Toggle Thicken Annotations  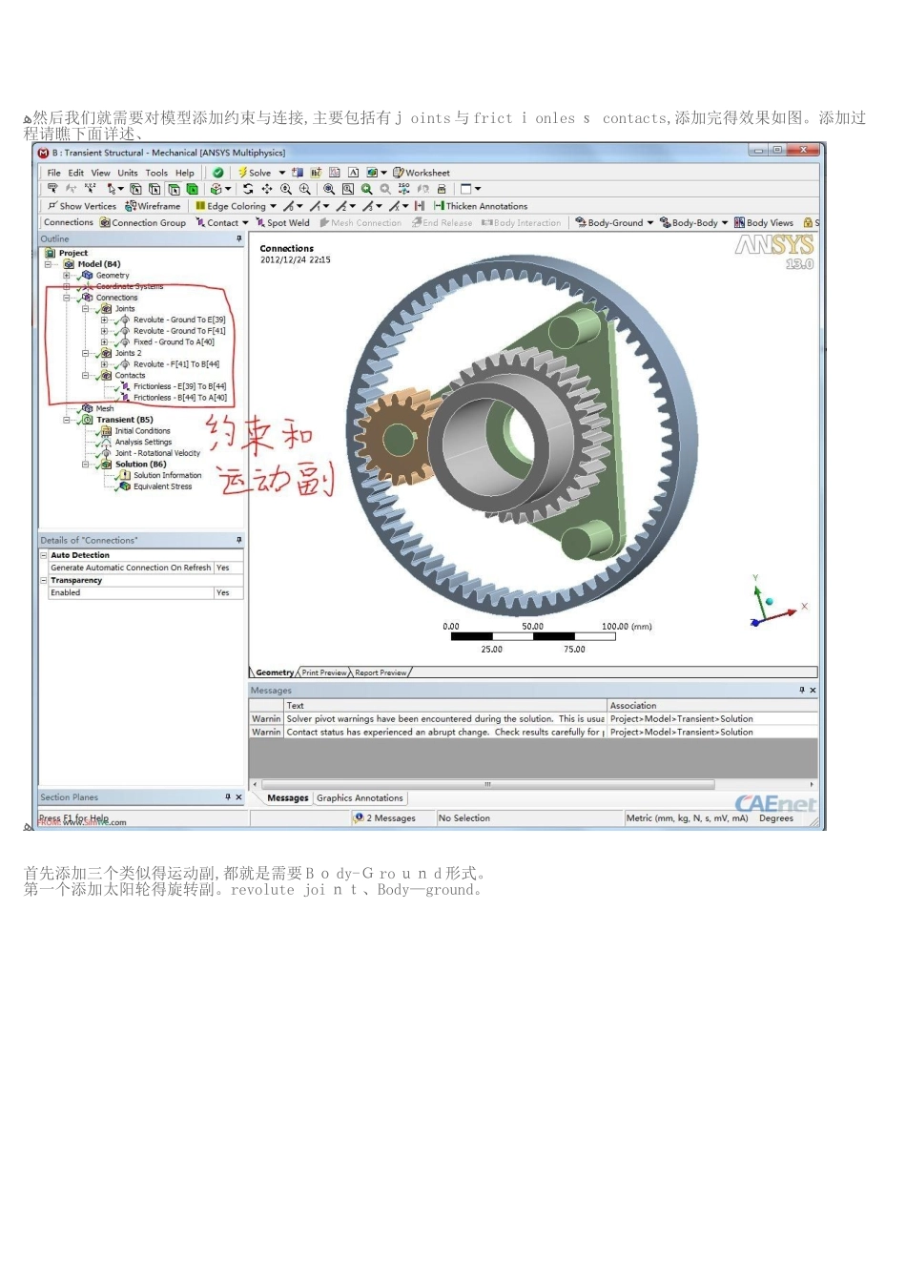point(481,206)
